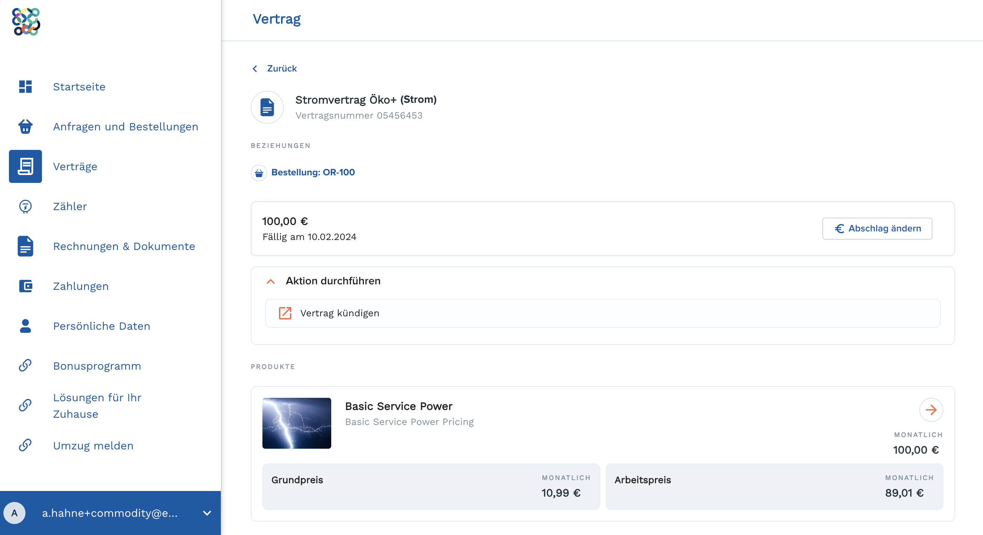Expand the user account dropdown chevron
Screen dimensions: 983x535
click(207, 513)
